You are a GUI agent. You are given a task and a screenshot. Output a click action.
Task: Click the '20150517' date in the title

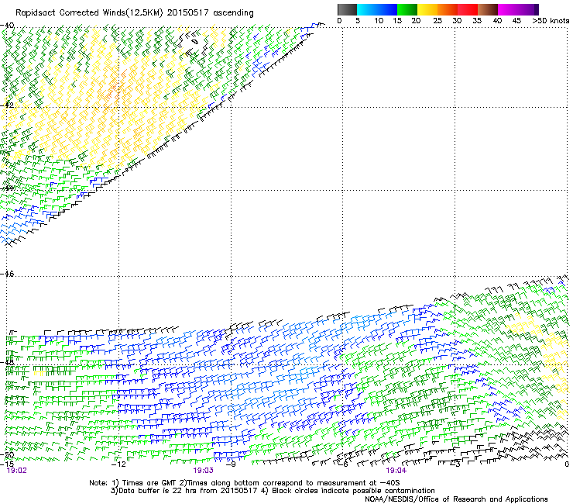(188, 13)
